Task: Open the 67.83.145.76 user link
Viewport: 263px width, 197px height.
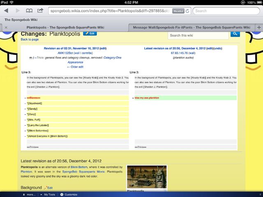Action: (179, 53)
